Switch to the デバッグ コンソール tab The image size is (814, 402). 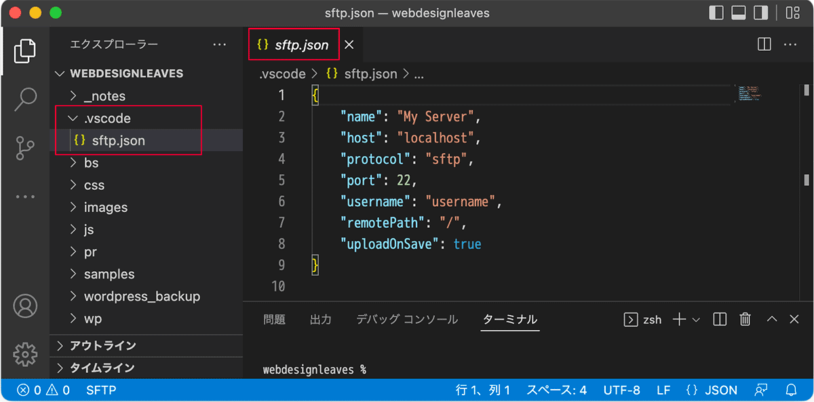[407, 319]
